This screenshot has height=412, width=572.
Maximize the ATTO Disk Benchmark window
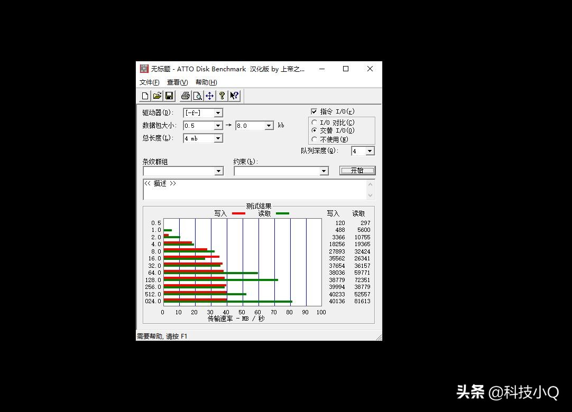pyautogui.click(x=346, y=69)
